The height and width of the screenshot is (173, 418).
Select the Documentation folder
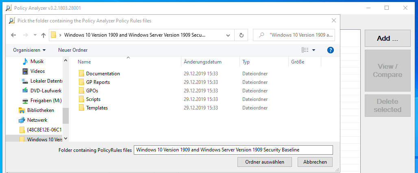103,73
